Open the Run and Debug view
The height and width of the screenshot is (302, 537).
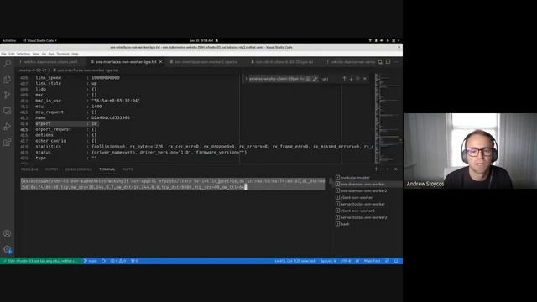click(x=8, y=127)
